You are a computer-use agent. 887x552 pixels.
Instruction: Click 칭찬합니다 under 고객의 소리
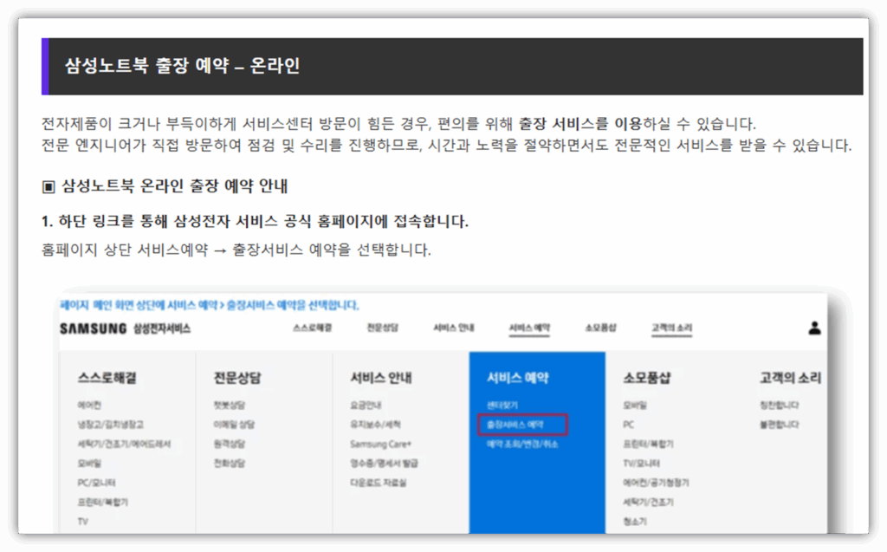tap(780, 406)
